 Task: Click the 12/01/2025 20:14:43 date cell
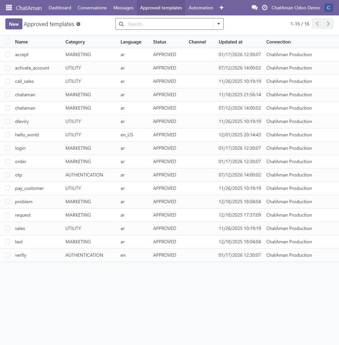coord(240,135)
